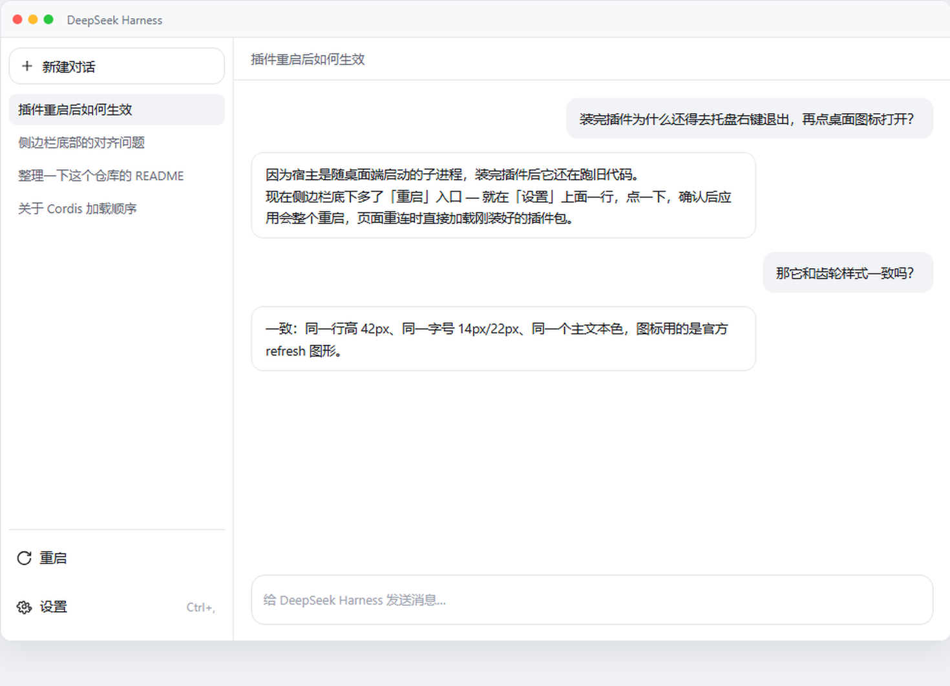
Task: Focus the 给 DeepSeek Harness 发送消息 input box
Action: 592,600
